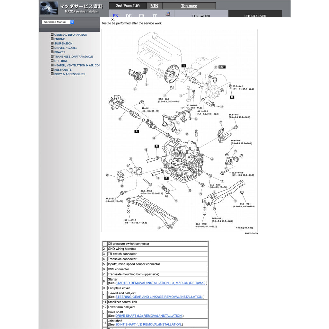This screenshot has width=329, height=329.
Task: Expand SUSPENSION using its plus icon
Action: click(52, 43)
